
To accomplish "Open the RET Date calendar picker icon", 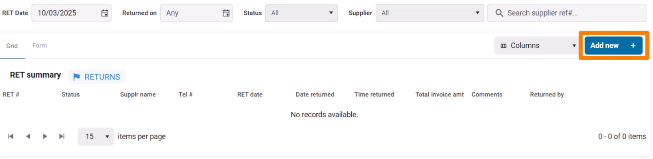I will pyautogui.click(x=105, y=13).
